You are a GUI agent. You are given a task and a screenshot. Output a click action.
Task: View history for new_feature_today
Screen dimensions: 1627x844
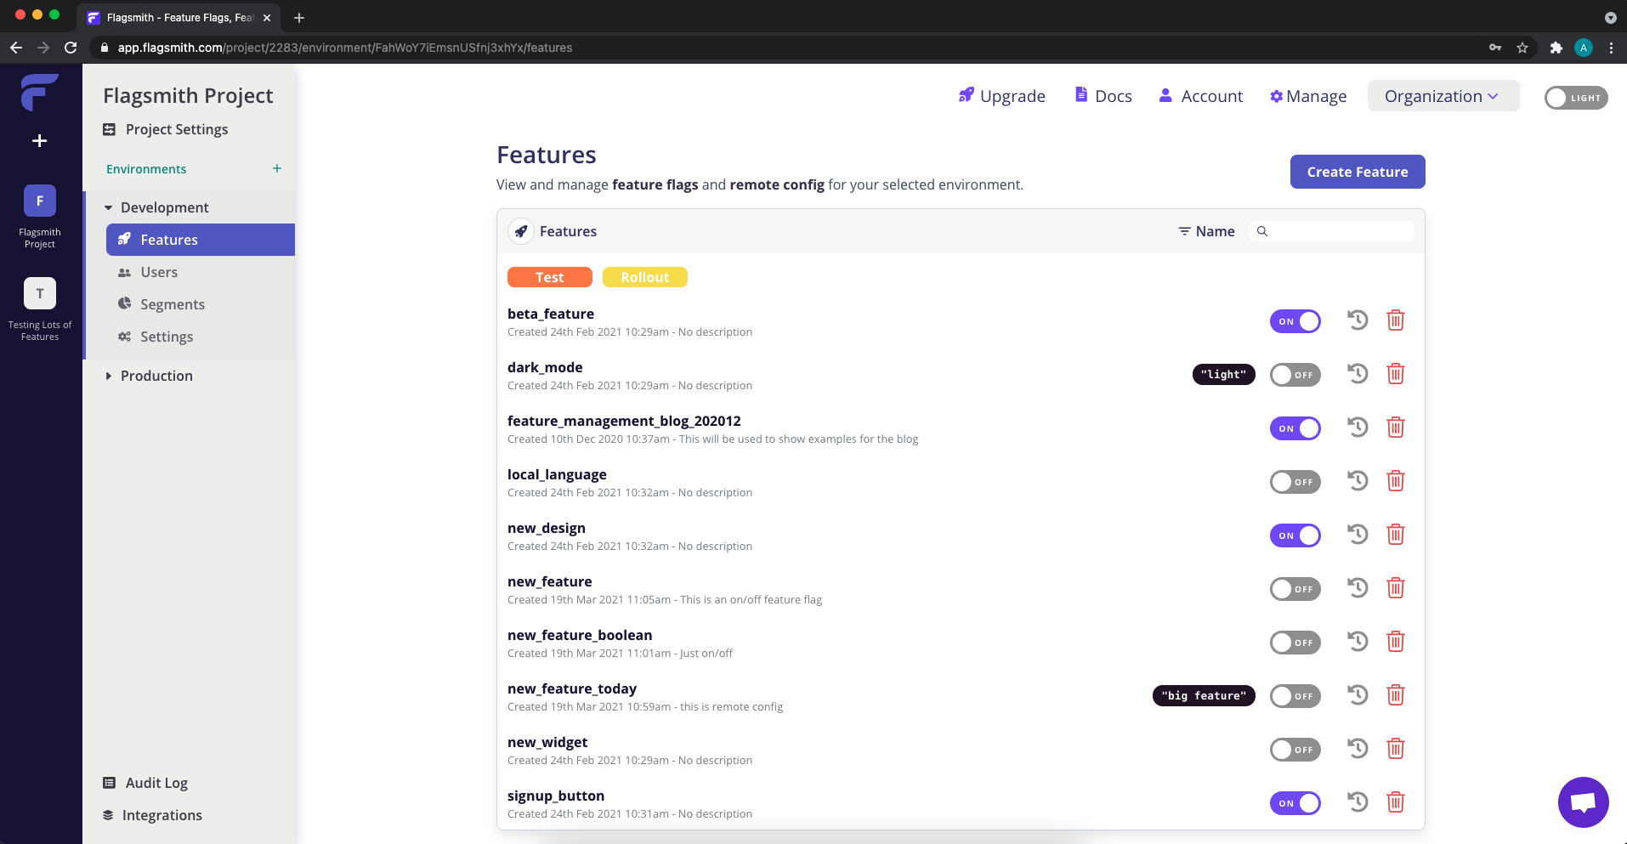coord(1358,695)
